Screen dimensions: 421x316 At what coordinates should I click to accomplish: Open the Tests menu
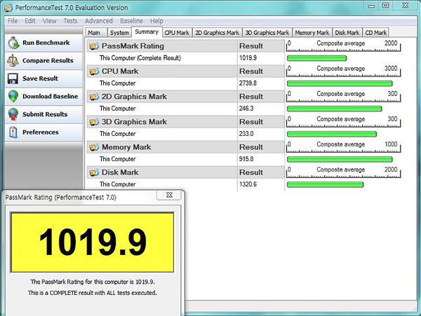70,21
